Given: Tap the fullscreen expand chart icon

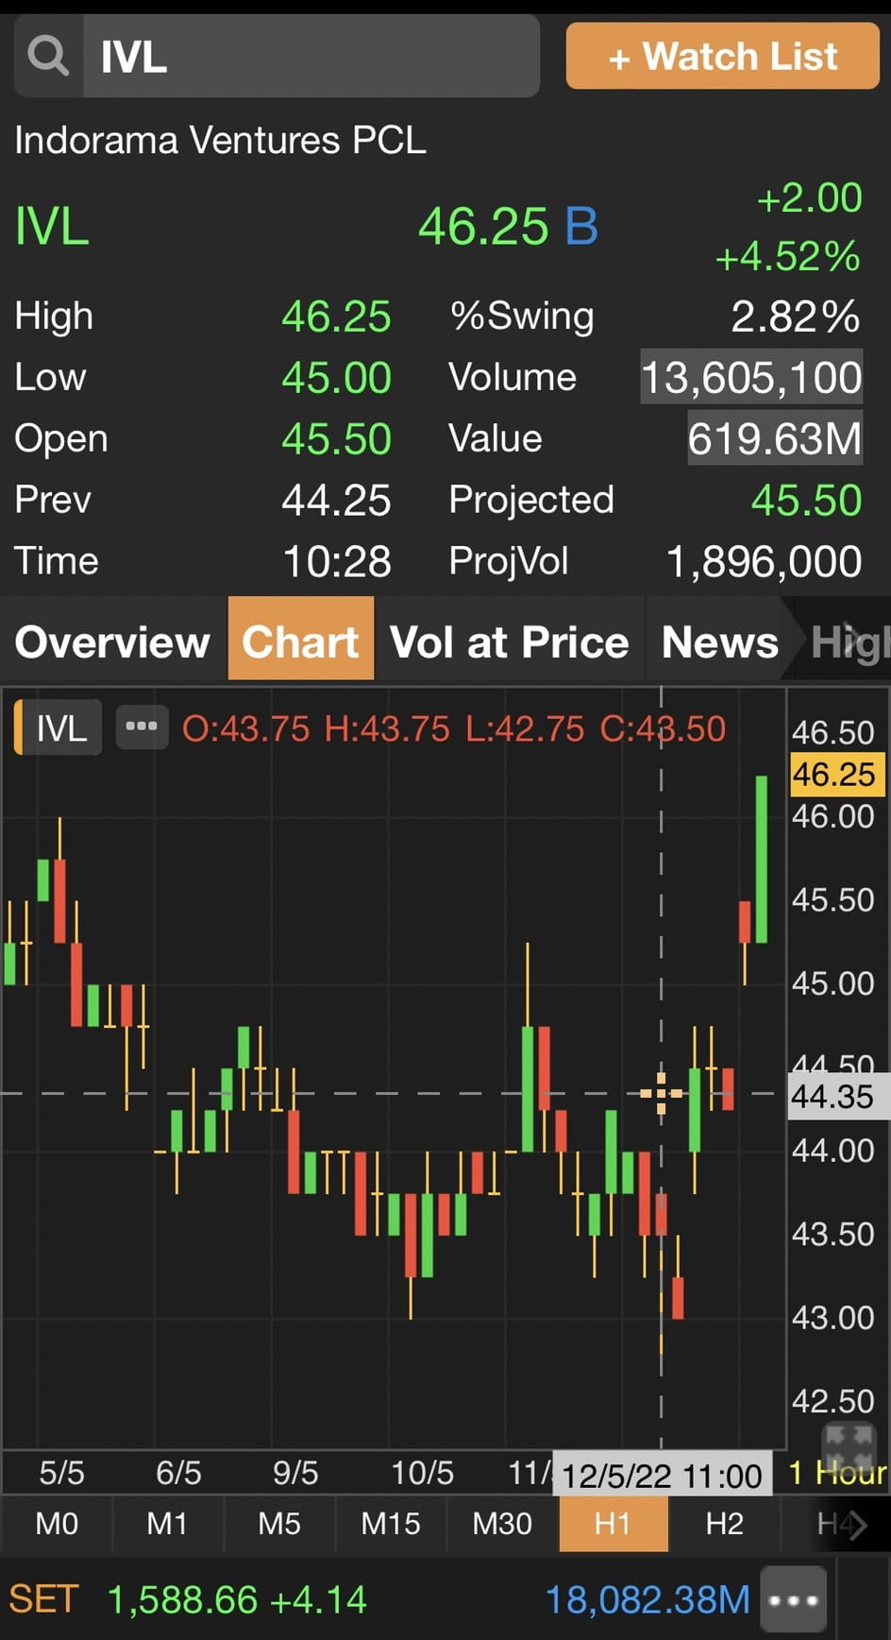Looking at the screenshot, I should (848, 1446).
